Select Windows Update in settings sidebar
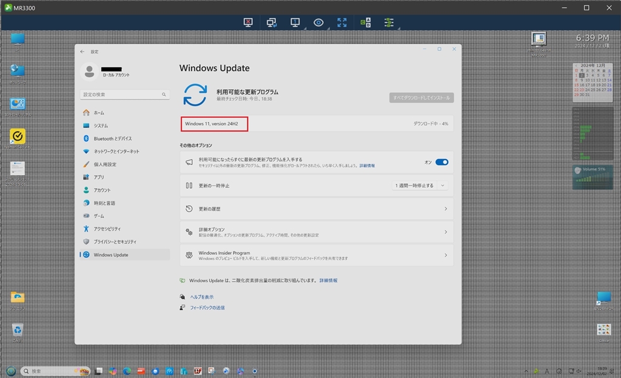 (125, 255)
